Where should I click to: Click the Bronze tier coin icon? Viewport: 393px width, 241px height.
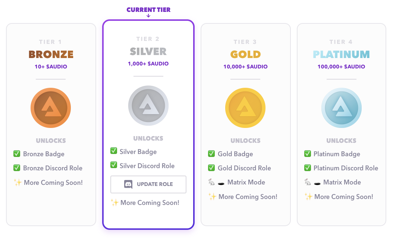click(x=51, y=108)
